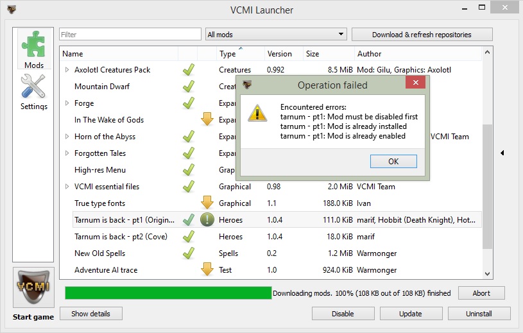Image resolution: width=523 pixels, height=333 pixels.
Task: Click download arrow for True type fonts
Action: [x=207, y=203]
